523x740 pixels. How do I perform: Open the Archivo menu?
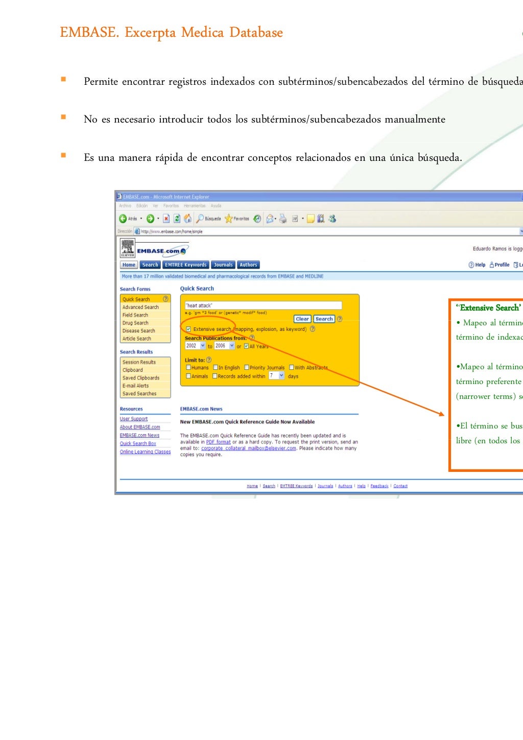[125, 206]
